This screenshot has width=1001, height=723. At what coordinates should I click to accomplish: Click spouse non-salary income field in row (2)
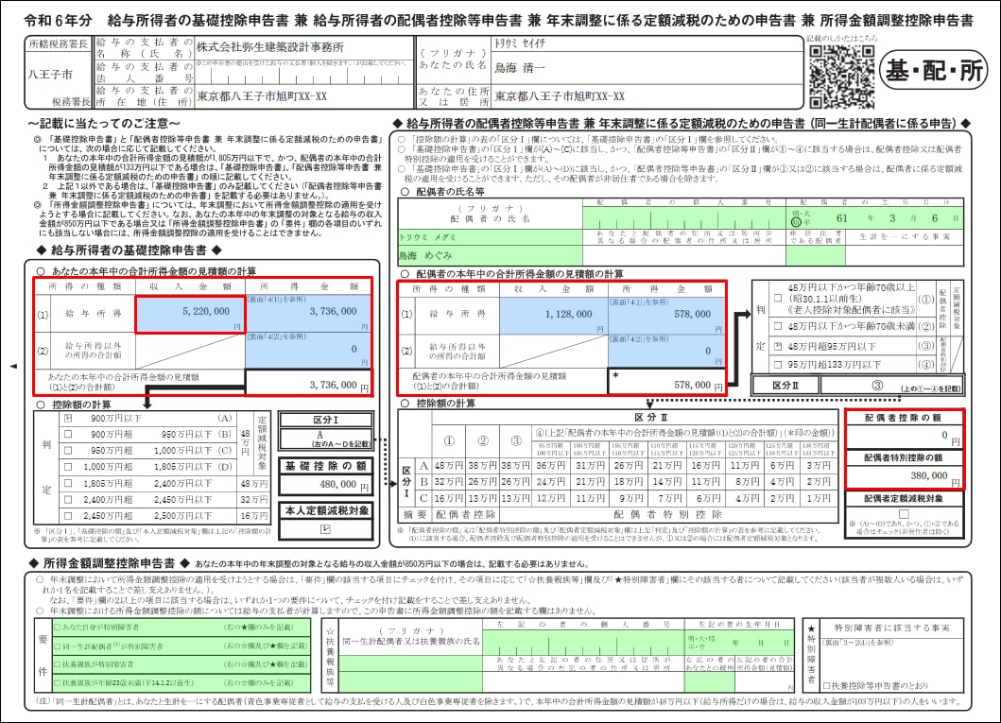tap(665, 351)
